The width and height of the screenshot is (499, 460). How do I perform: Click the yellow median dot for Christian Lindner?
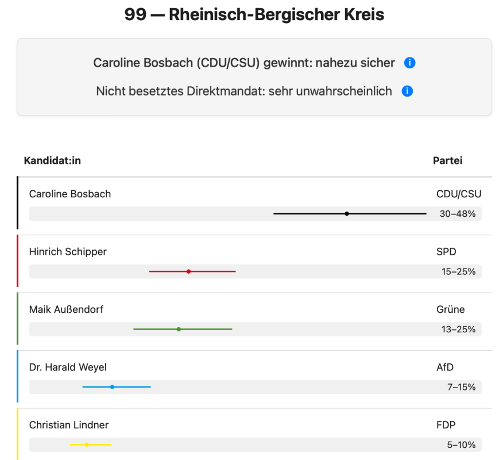pos(87,444)
